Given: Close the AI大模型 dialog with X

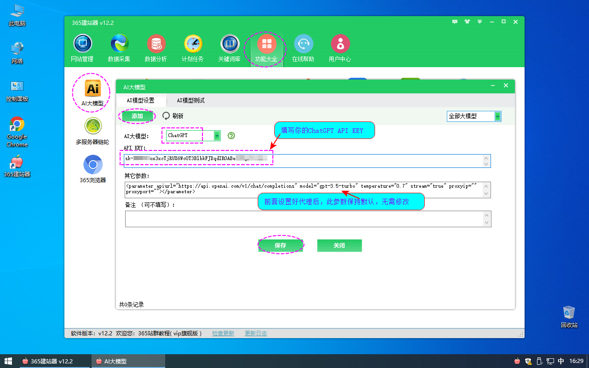Looking at the screenshot, I should point(506,86).
